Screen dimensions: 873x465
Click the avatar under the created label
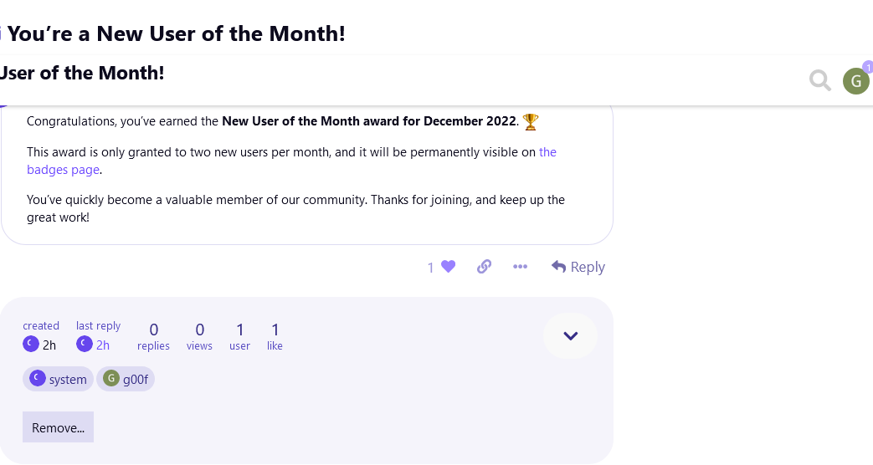(x=31, y=344)
